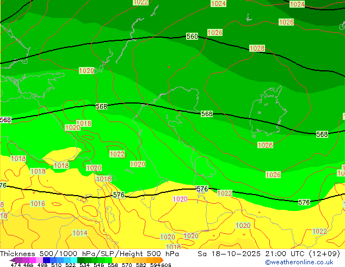Click the forecast date "Sa 18-10-2025 21:00 UTC (12+09)"
Screen dimensions: 345x267
269,254
